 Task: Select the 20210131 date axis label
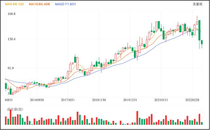pos(161,100)
